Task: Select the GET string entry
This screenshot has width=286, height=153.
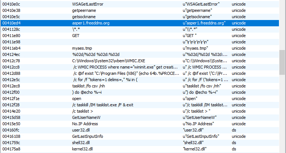Action: click(140, 36)
